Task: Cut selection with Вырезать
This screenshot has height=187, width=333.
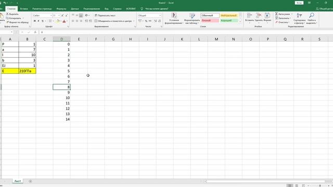Action: coord(12,14)
